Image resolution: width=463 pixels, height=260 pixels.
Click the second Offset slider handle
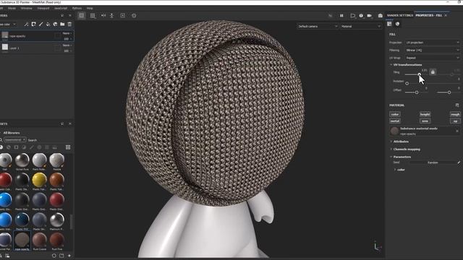coord(449,92)
